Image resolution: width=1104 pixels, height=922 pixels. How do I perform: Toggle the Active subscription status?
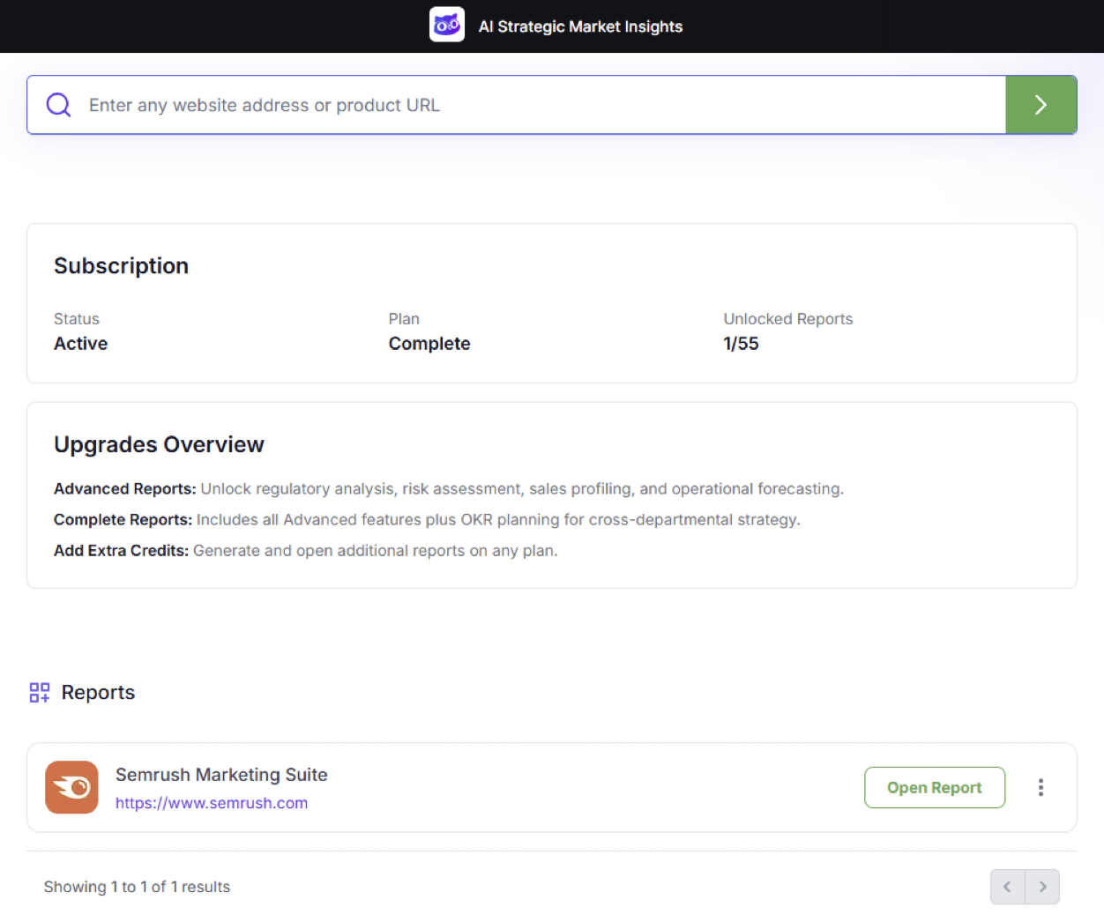pyautogui.click(x=80, y=344)
